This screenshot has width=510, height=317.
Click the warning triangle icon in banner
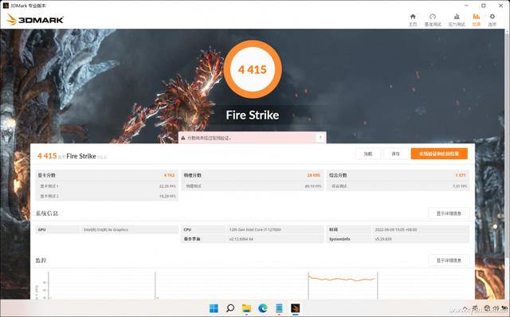(183, 138)
